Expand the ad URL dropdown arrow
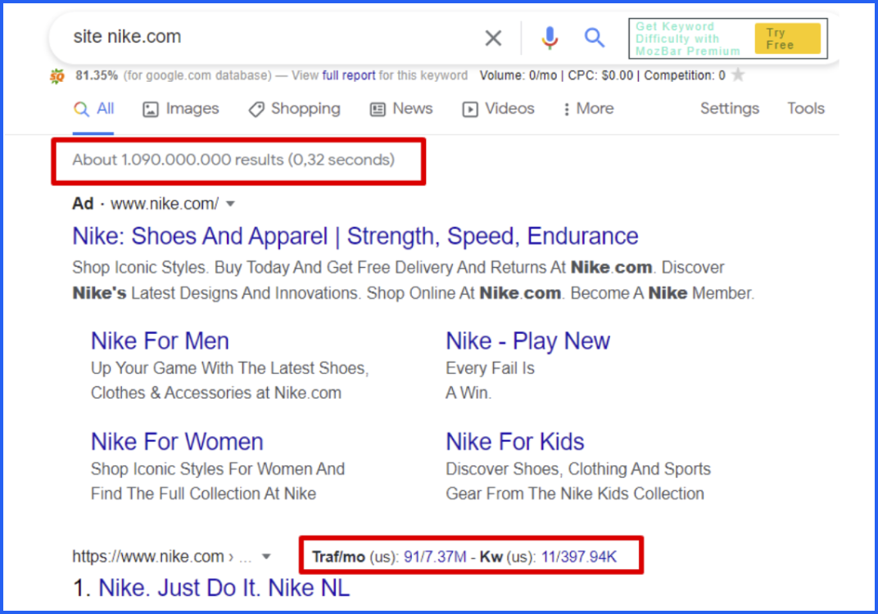Image resolution: width=878 pixels, height=614 pixels. point(231,204)
